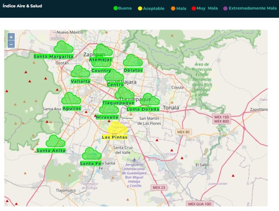
Task: Open the Vallarta station cloud icon
Action: [80, 72]
